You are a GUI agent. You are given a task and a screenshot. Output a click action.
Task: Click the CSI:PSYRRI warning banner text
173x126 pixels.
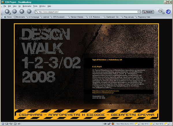86,115
